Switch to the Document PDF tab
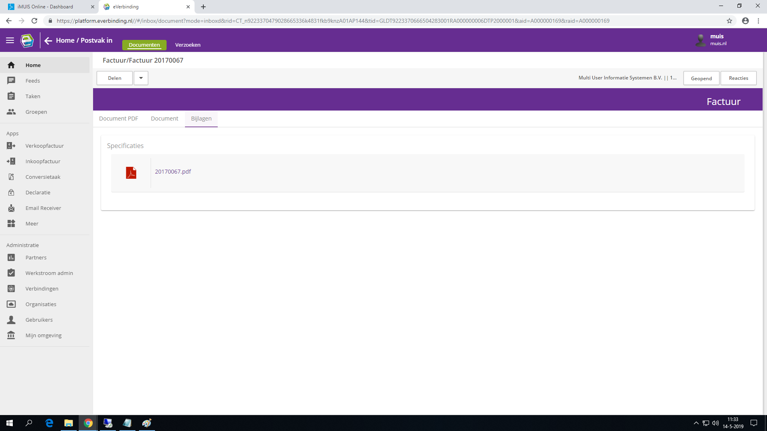767x431 pixels. point(119,119)
